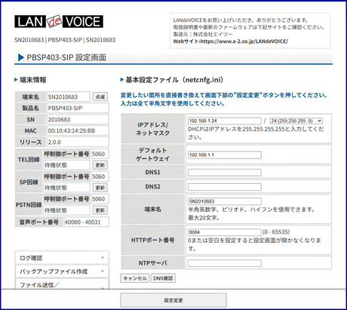
Task: Click the DNS2 input field
Action: pos(225,187)
